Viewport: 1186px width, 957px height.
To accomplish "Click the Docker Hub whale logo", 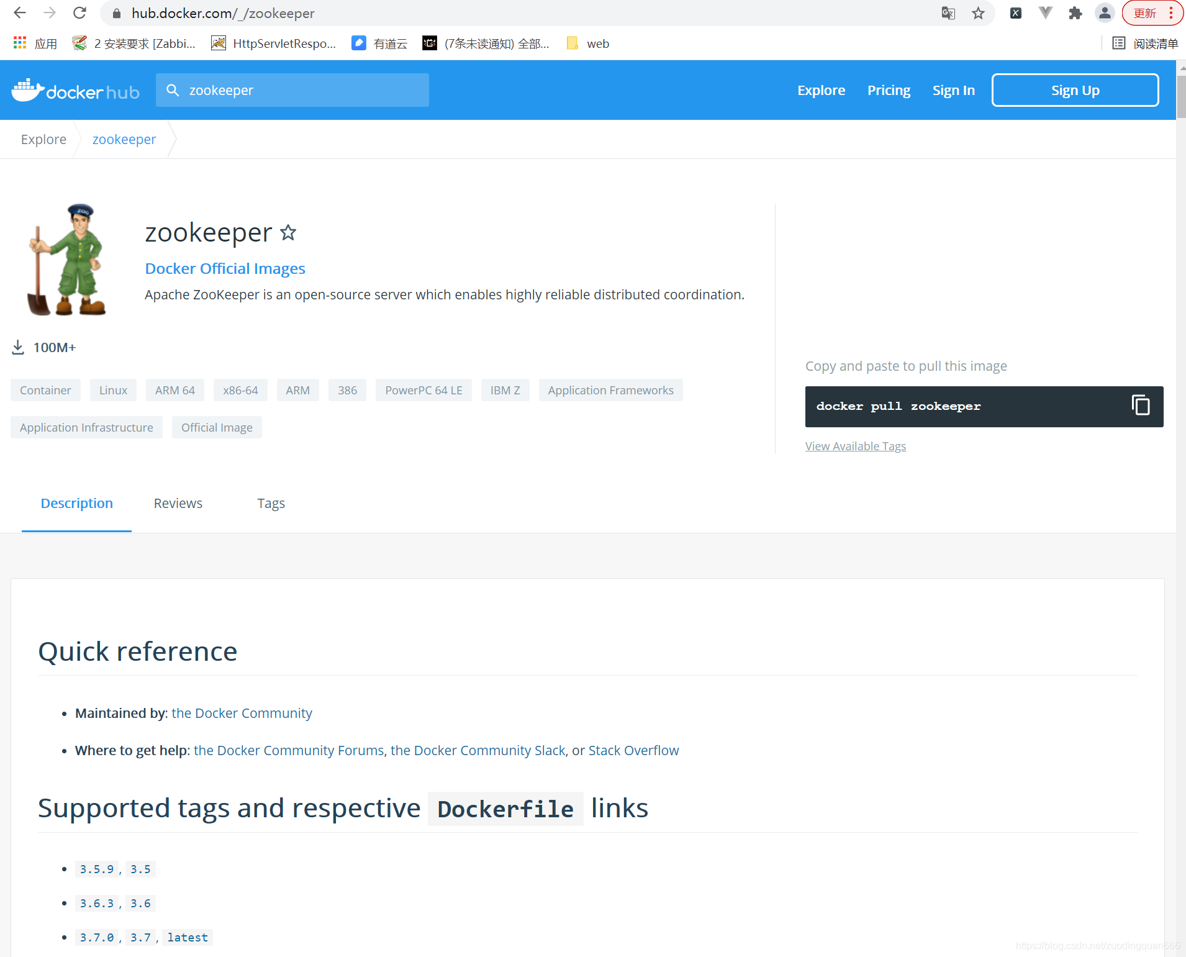I will (x=75, y=91).
